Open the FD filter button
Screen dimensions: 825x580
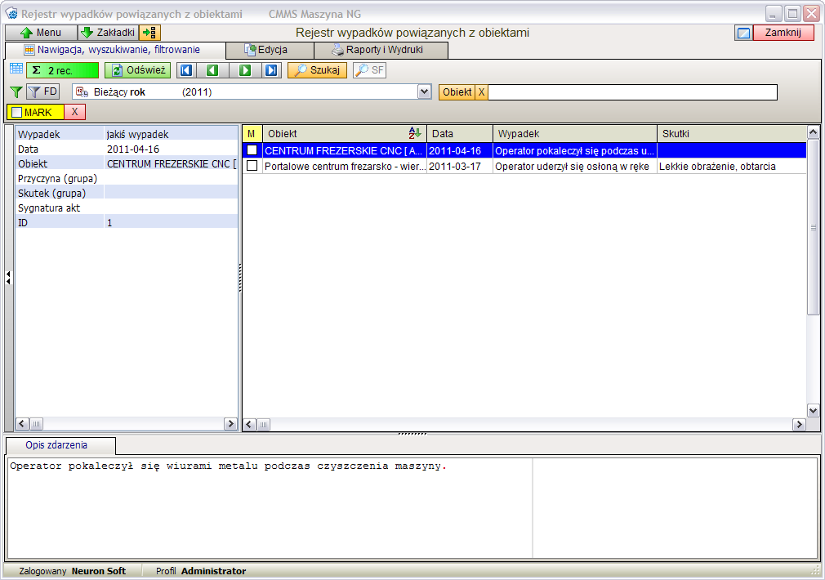pos(43,92)
